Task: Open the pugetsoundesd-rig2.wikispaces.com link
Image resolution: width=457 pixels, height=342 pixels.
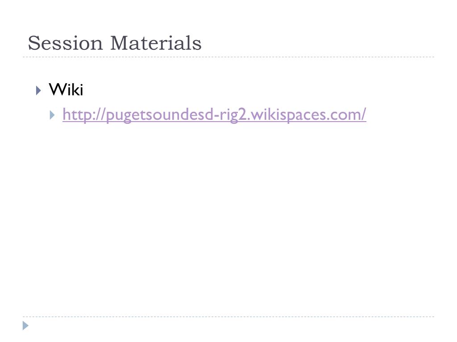Action: 214,115
